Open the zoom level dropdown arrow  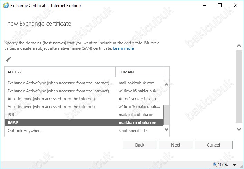pos(234,165)
